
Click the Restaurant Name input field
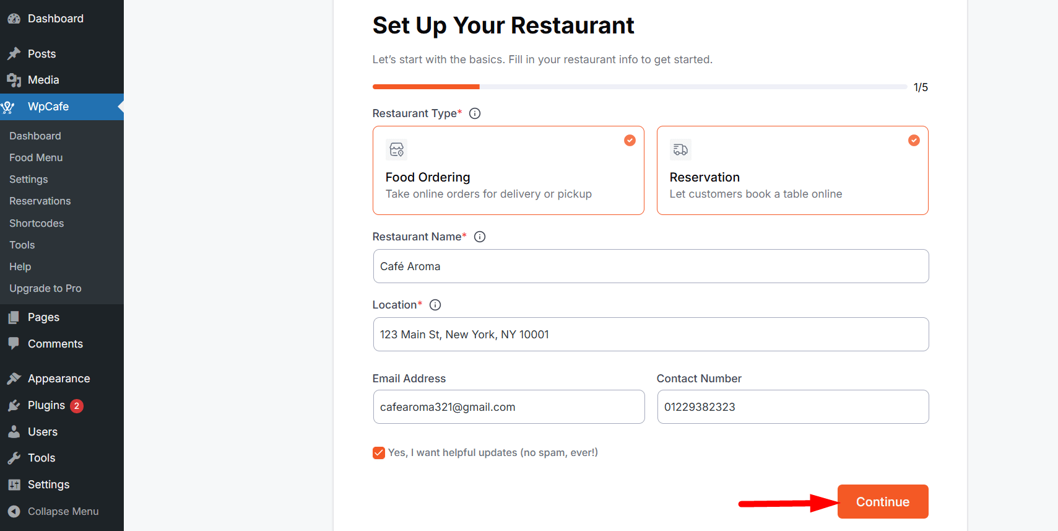pos(651,266)
